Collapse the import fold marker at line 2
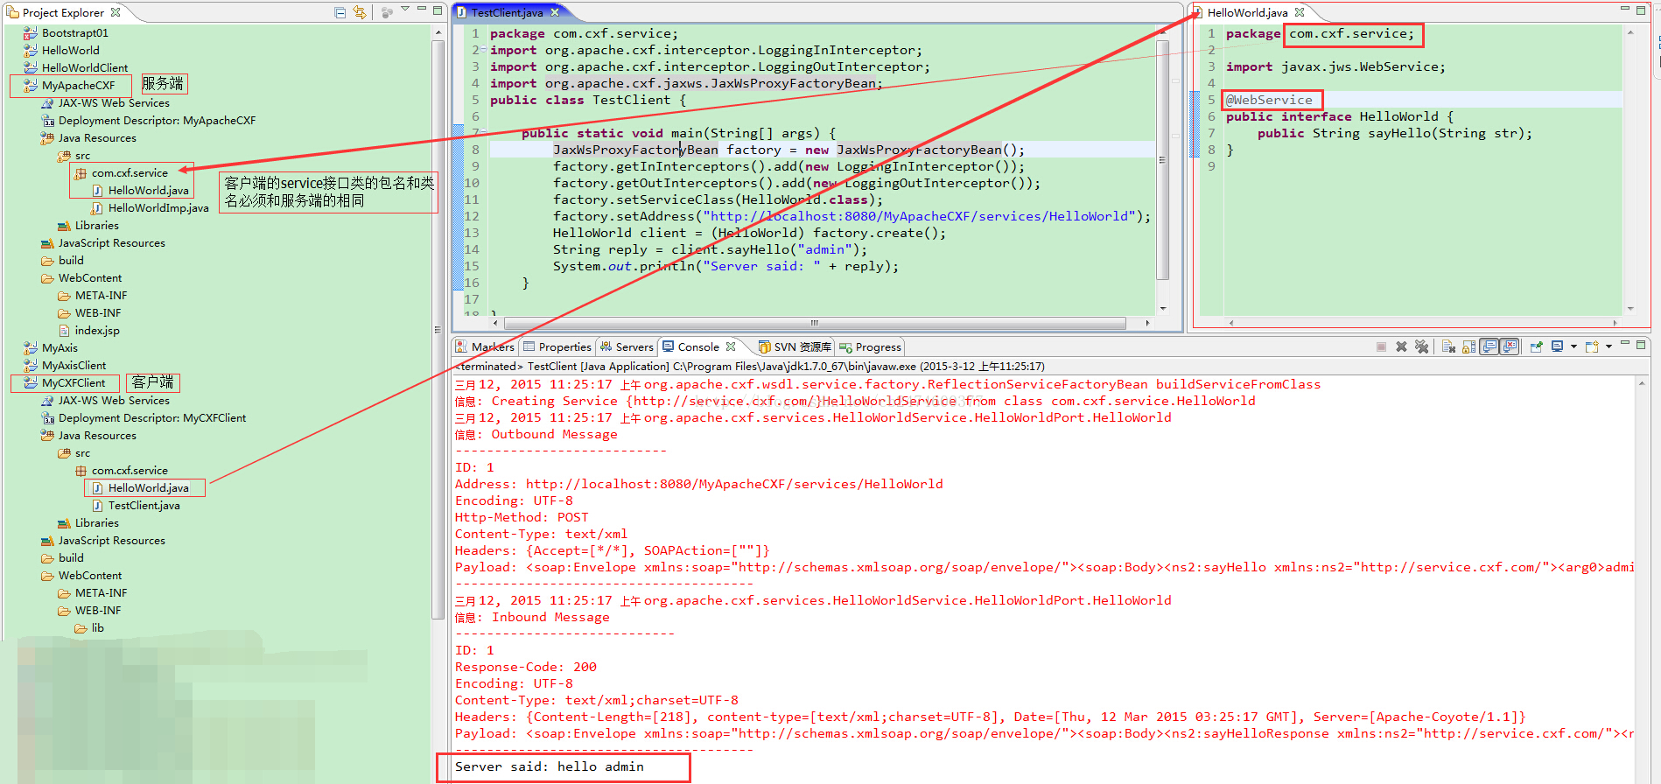This screenshot has height=784, width=1661. click(482, 50)
